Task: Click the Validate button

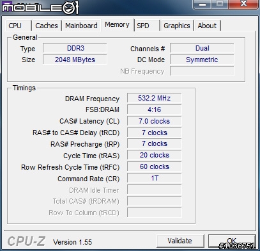Action: point(180,241)
